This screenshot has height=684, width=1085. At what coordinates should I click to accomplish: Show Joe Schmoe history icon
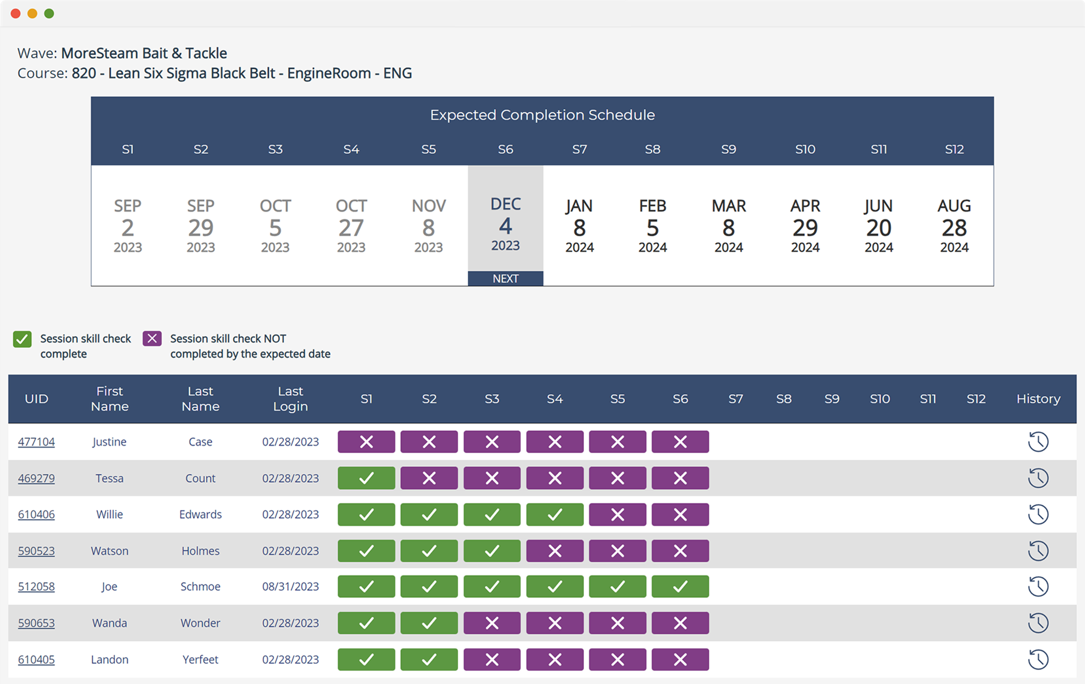(1037, 587)
